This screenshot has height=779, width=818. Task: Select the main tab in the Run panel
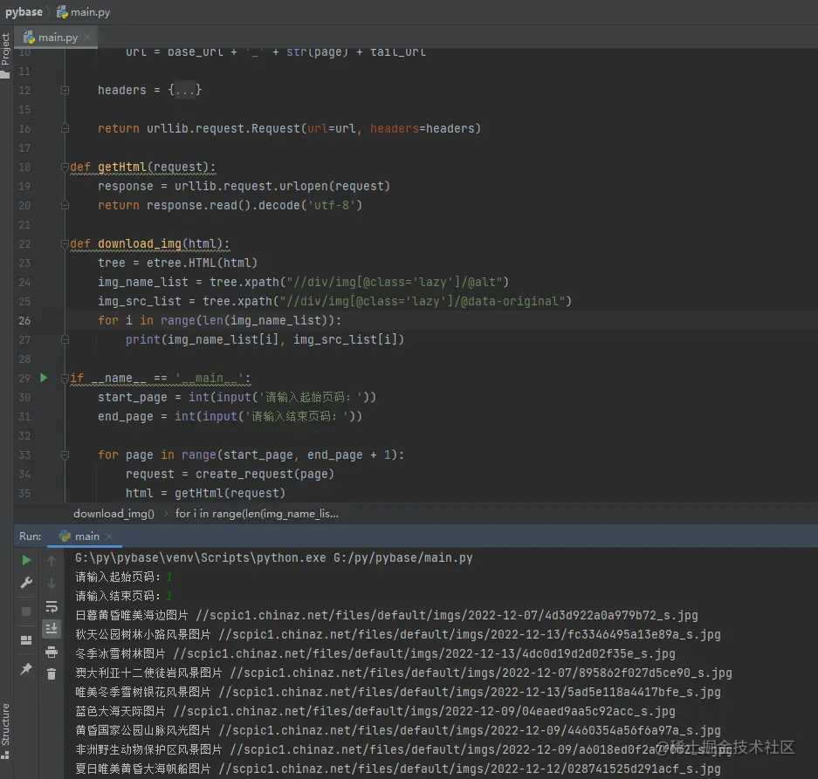click(86, 536)
